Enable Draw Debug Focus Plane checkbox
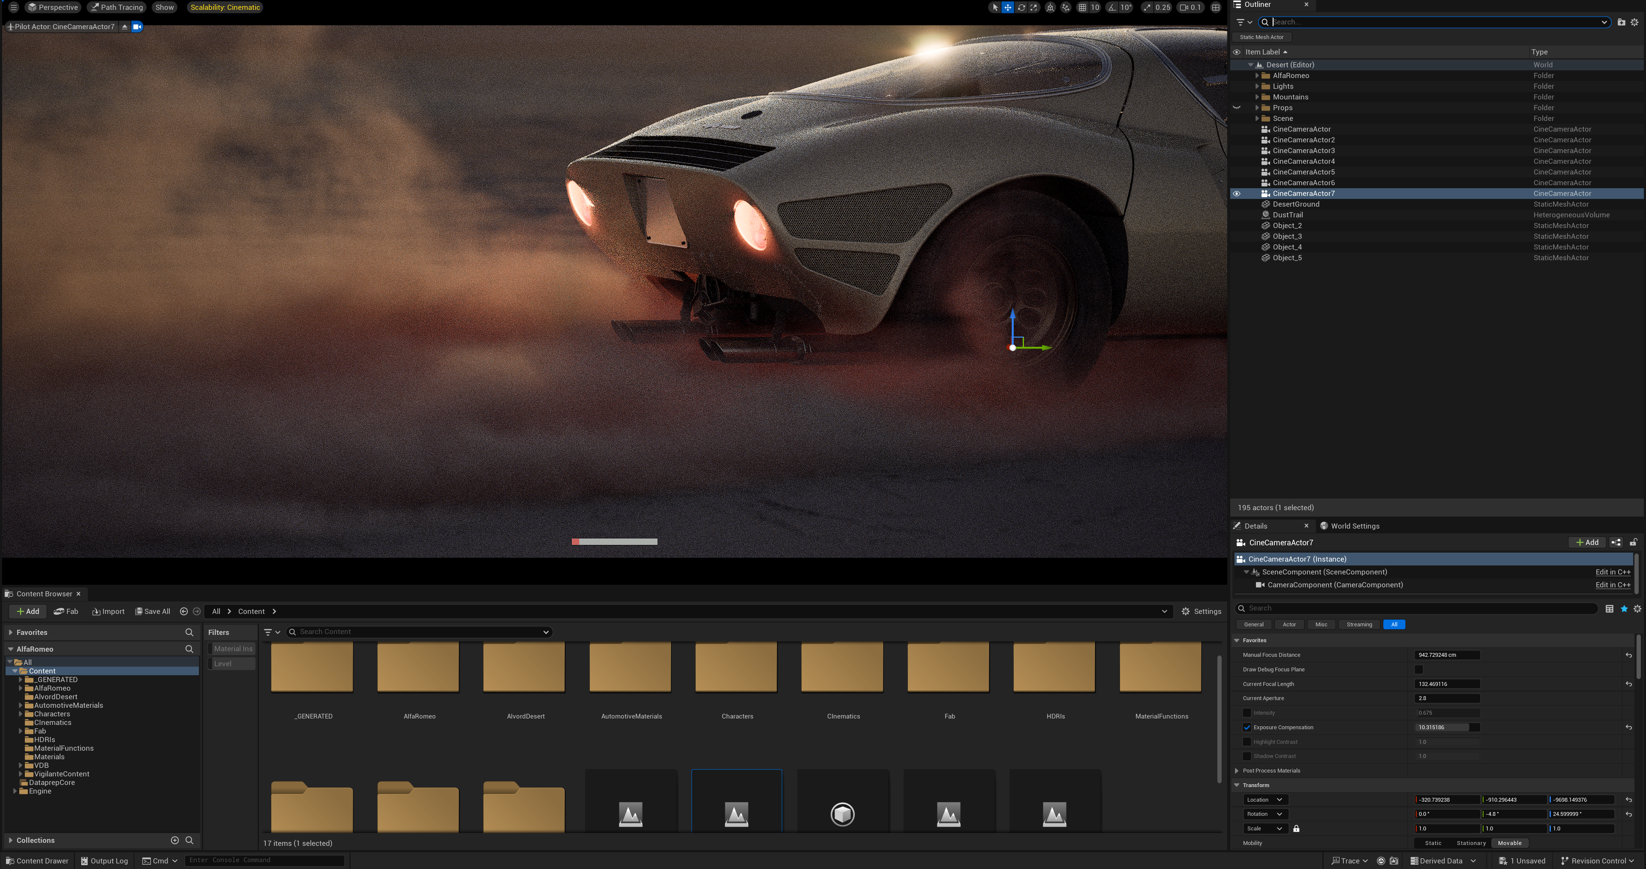1646x869 pixels. click(1418, 670)
